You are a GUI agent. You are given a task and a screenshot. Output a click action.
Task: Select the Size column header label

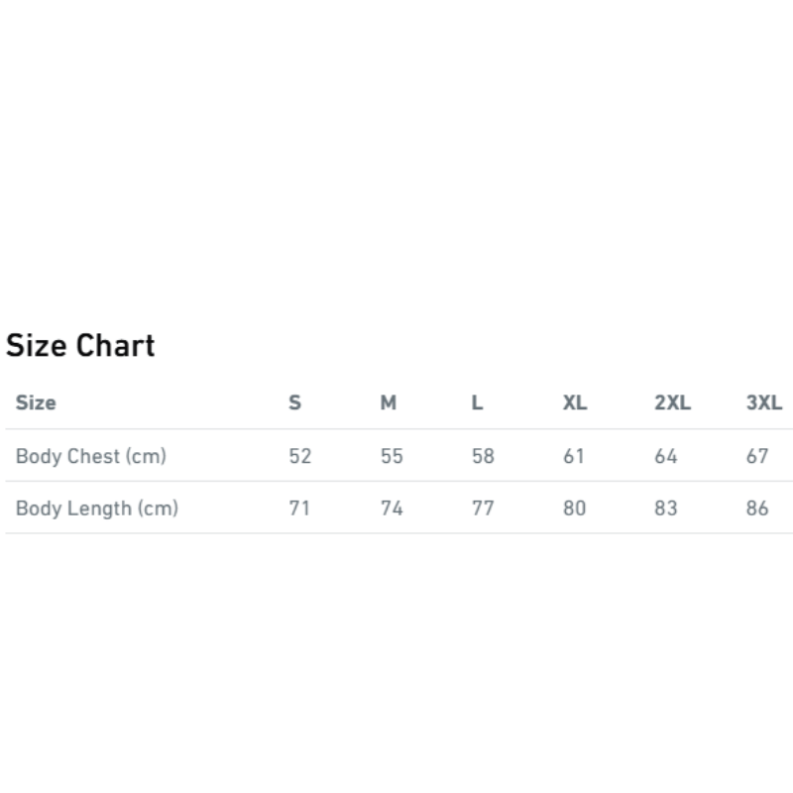pos(36,402)
